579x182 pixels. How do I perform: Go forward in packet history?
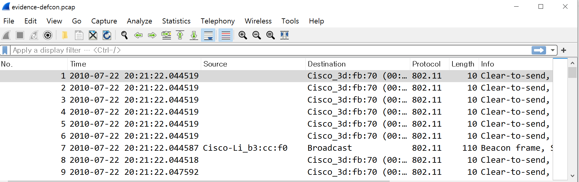(152, 35)
